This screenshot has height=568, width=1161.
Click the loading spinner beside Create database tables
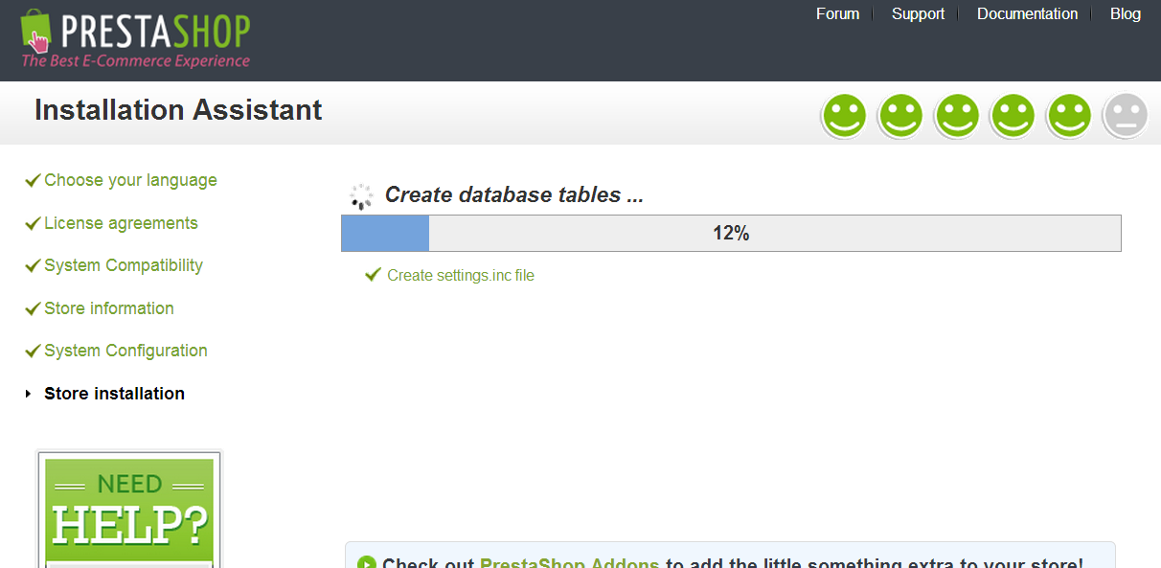click(361, 196)
